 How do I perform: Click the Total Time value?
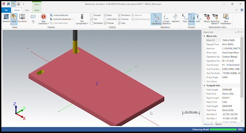[228, 110]
